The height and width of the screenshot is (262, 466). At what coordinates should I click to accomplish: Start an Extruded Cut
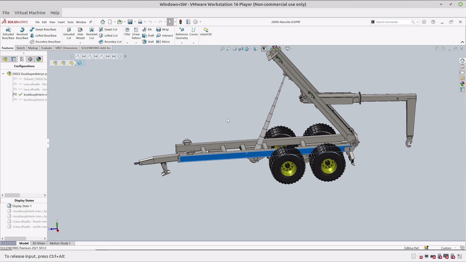[x=69, y=33]
